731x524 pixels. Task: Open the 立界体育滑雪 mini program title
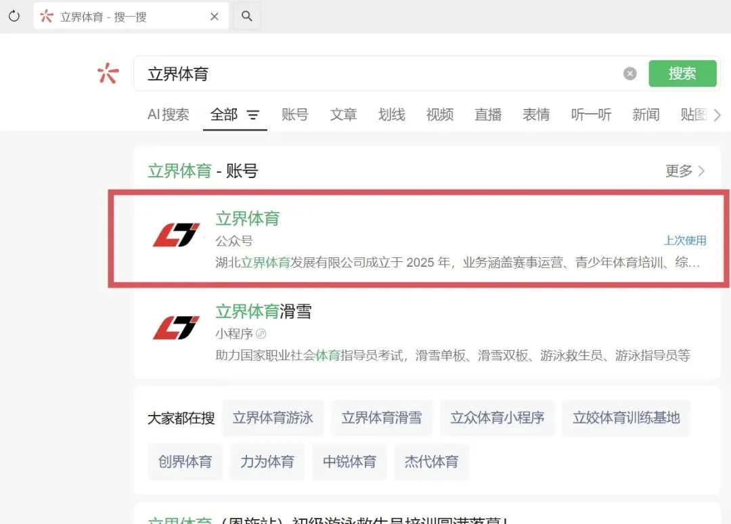[x=263, y=311]
